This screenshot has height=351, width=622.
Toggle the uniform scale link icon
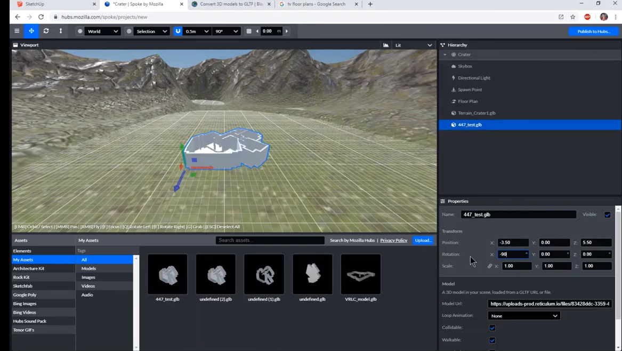[x=489, y=266]
